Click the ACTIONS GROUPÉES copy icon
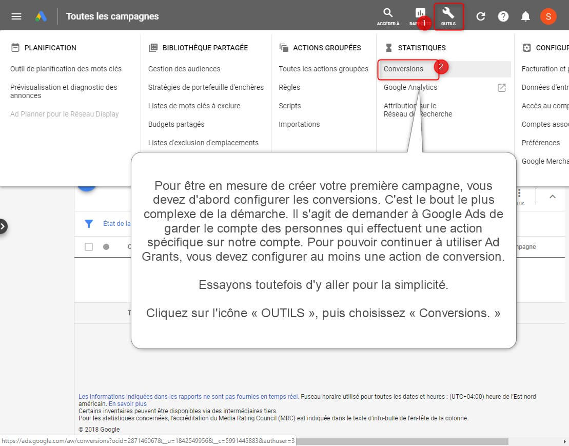Viewport: 569px width, 446px height. pyautogui.click(x=284, y=48)
